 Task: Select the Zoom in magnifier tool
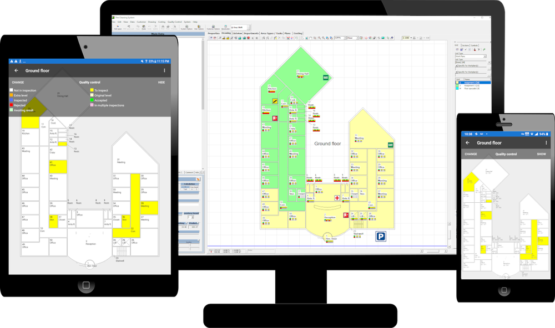click(x=319, y=37)
